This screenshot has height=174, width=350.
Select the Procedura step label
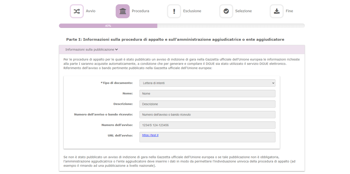click(140, 11)
